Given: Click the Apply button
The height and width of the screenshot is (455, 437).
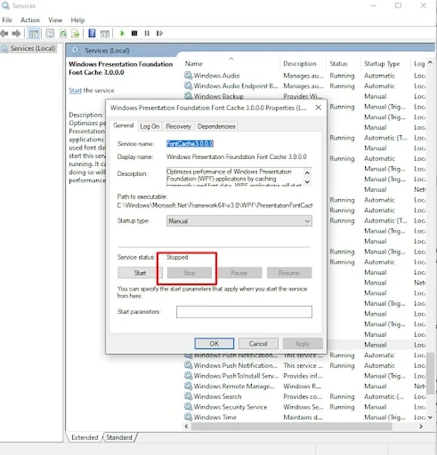Looking at the screenshot, I should [x=303, y=344].
